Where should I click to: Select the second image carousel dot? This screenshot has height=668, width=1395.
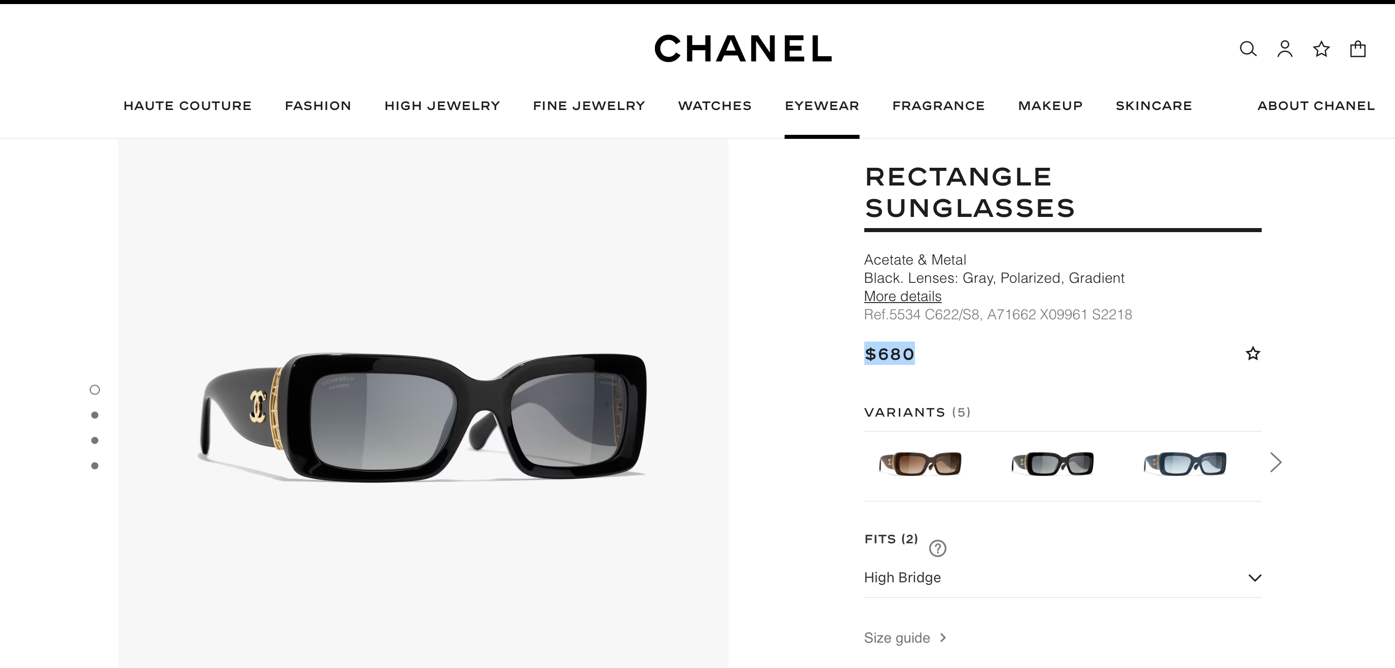pos(95,415)
